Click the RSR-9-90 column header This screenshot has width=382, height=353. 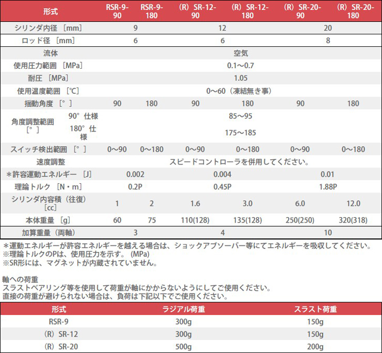(x=117, y=11)
